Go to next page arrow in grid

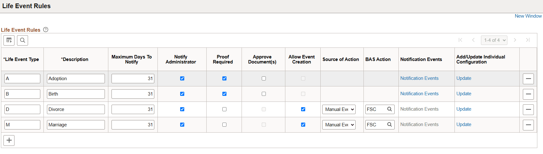click(515, 40)
